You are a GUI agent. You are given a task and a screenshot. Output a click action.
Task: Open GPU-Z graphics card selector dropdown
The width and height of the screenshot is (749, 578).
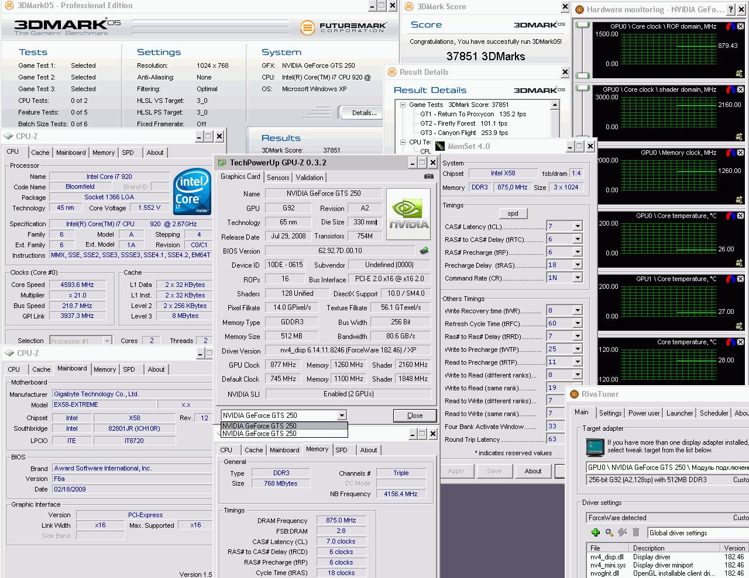click(342, 416)
